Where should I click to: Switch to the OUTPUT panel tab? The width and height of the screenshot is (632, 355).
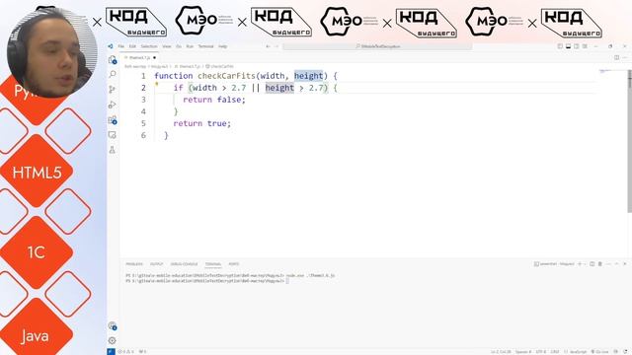[x=156, y=264]
